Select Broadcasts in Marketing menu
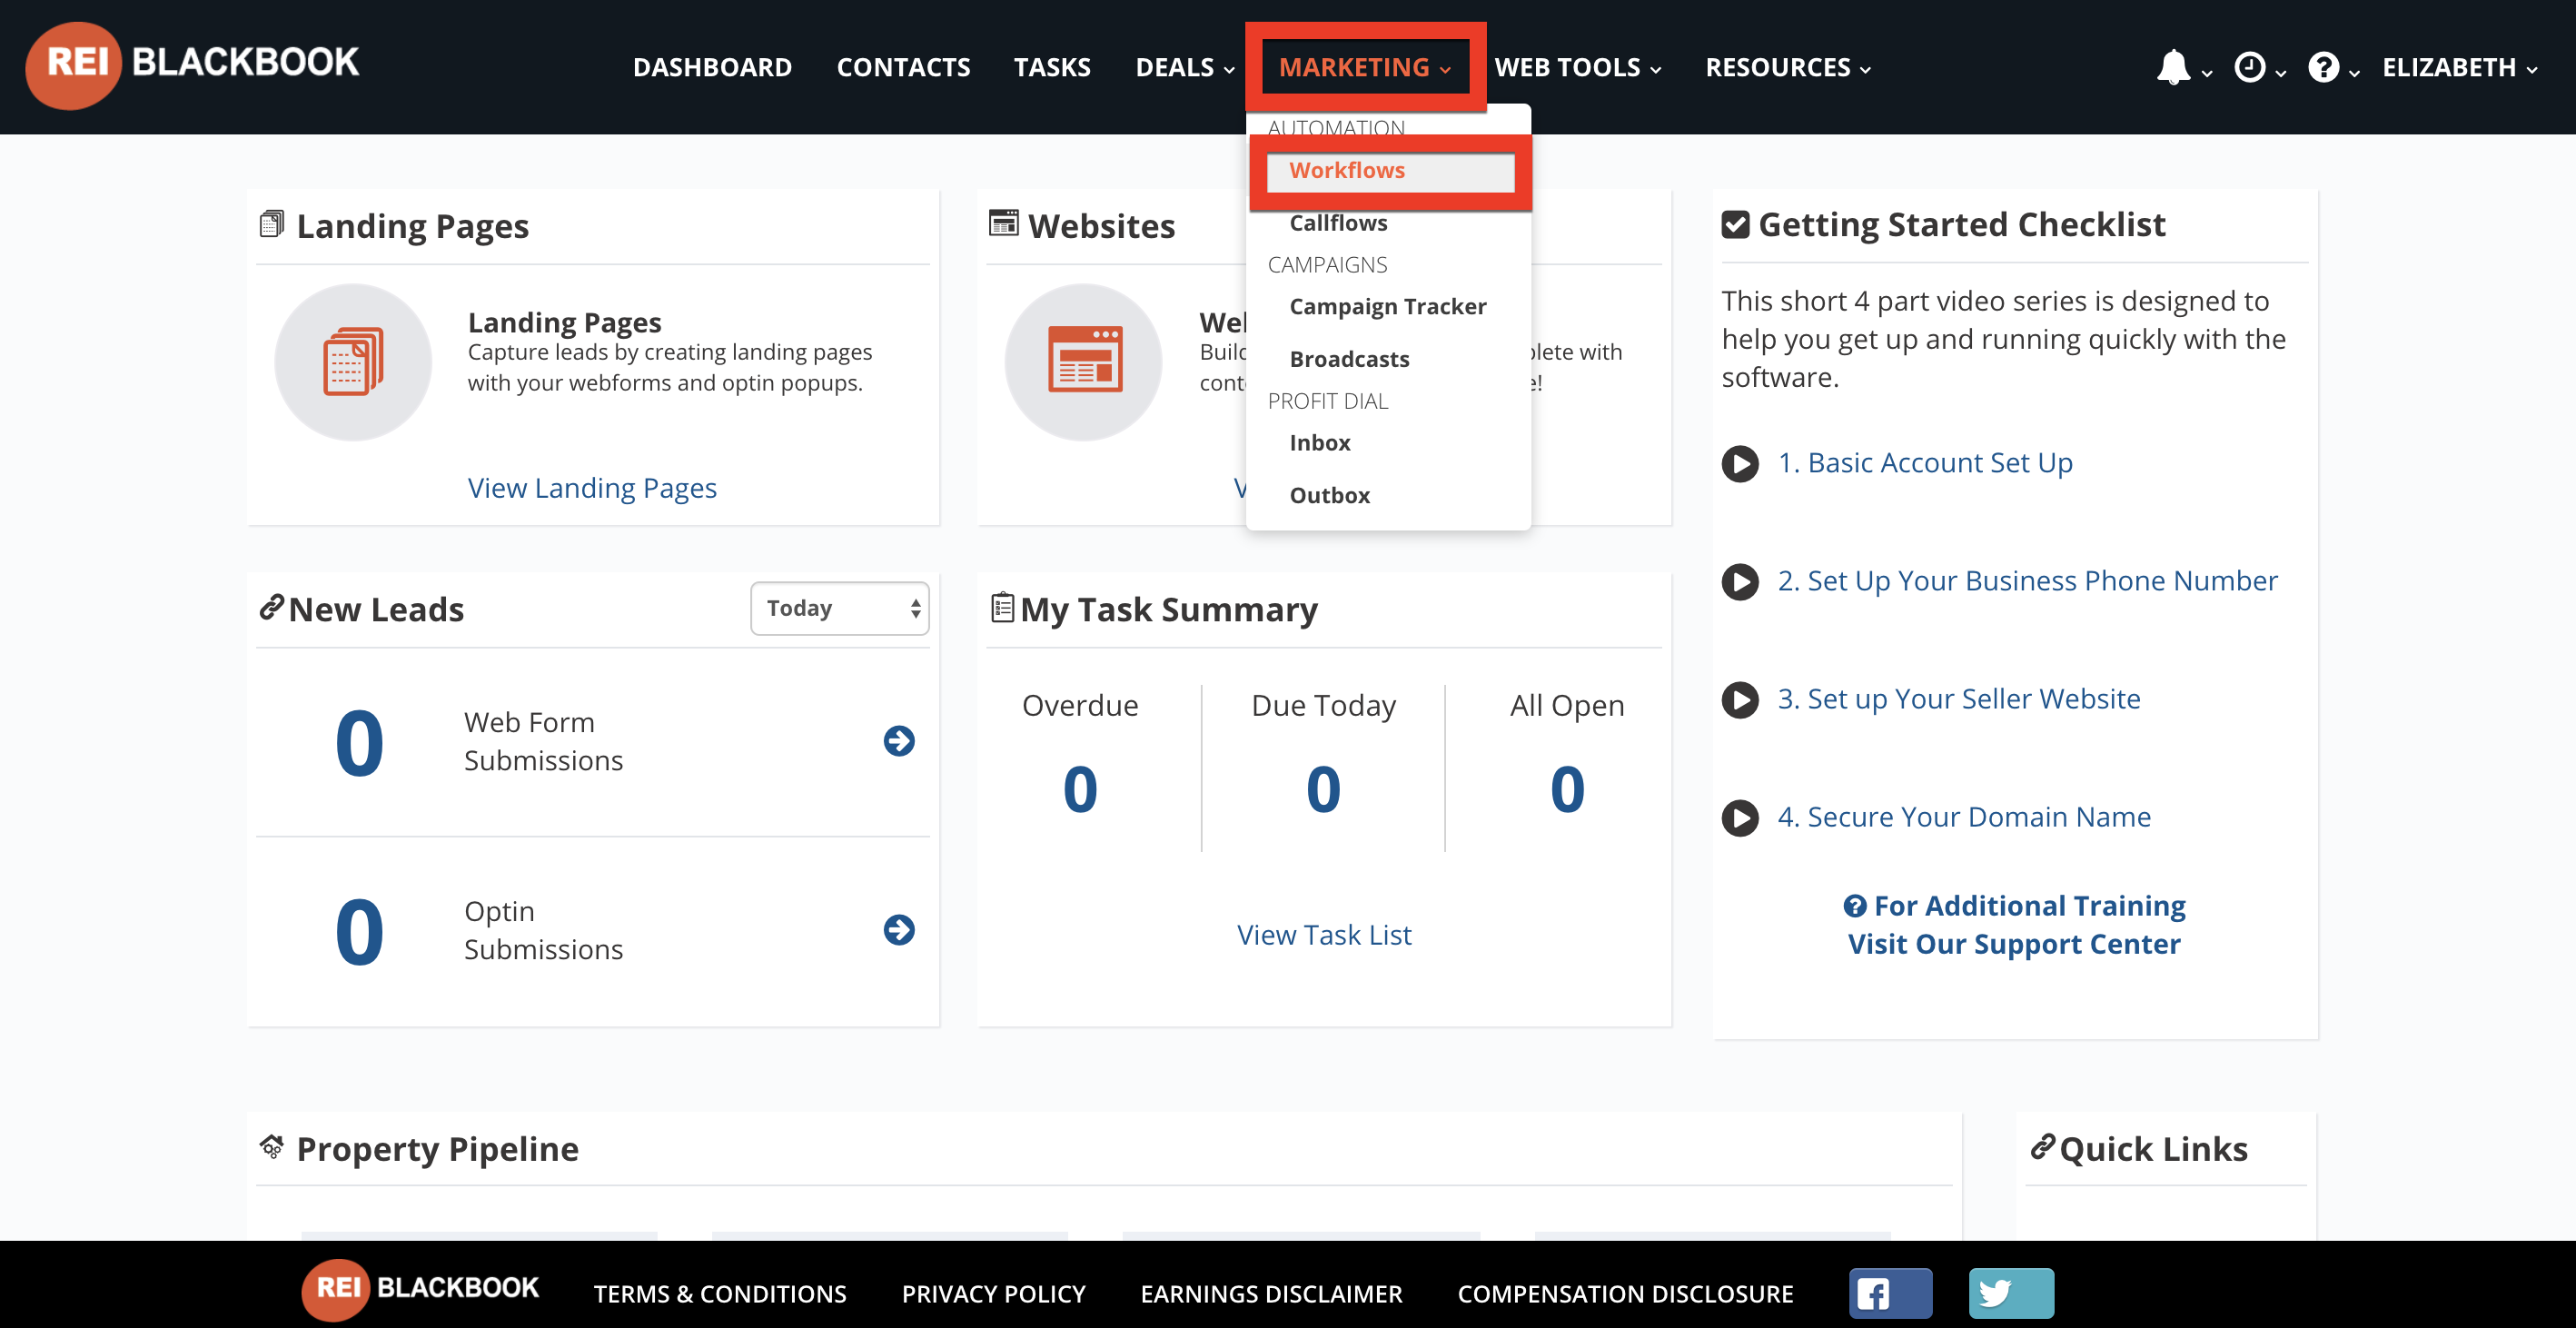The height and width of the screenshot is (1328, 2576). click(x=1349, y=359)
